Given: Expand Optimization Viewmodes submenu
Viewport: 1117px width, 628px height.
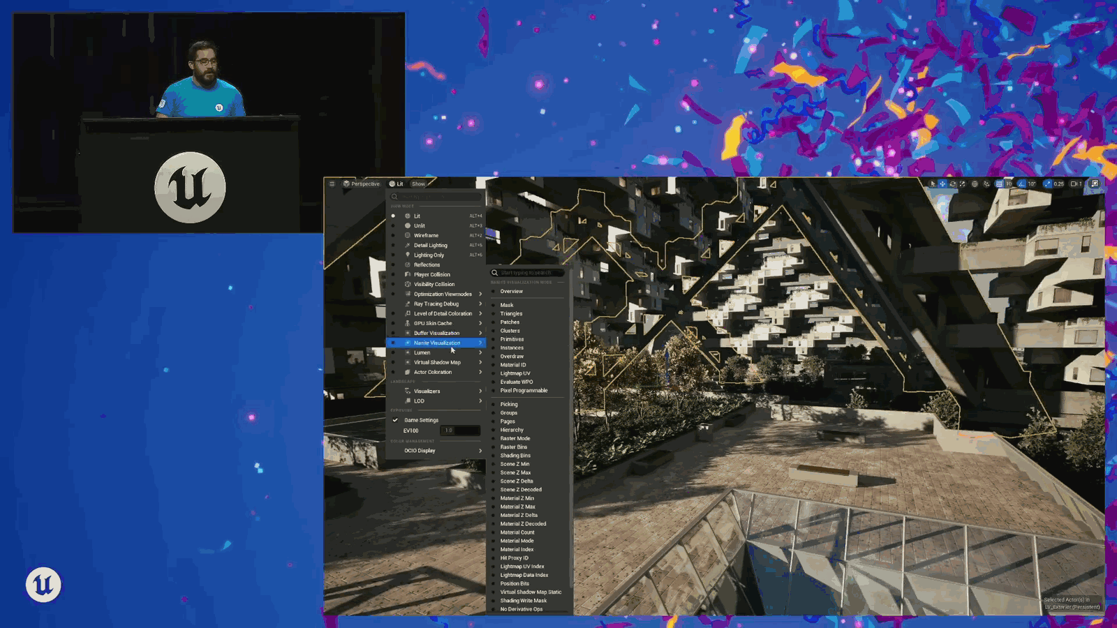Looking at the screenshot, I should (436, 294).
